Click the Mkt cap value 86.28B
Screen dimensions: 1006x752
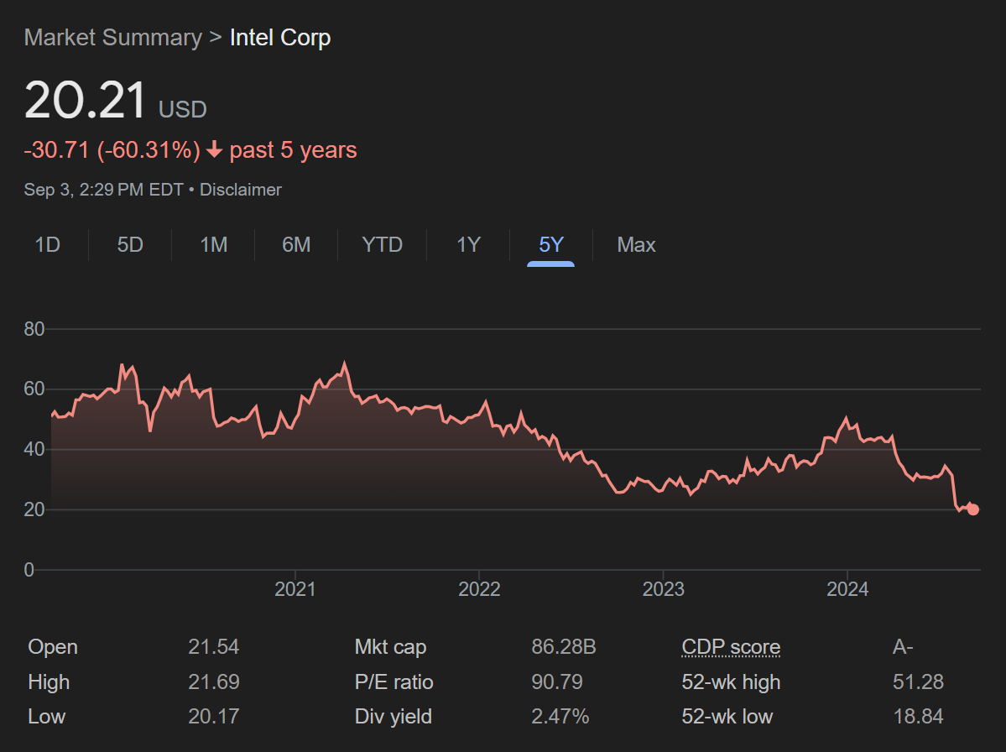point(563,647)
